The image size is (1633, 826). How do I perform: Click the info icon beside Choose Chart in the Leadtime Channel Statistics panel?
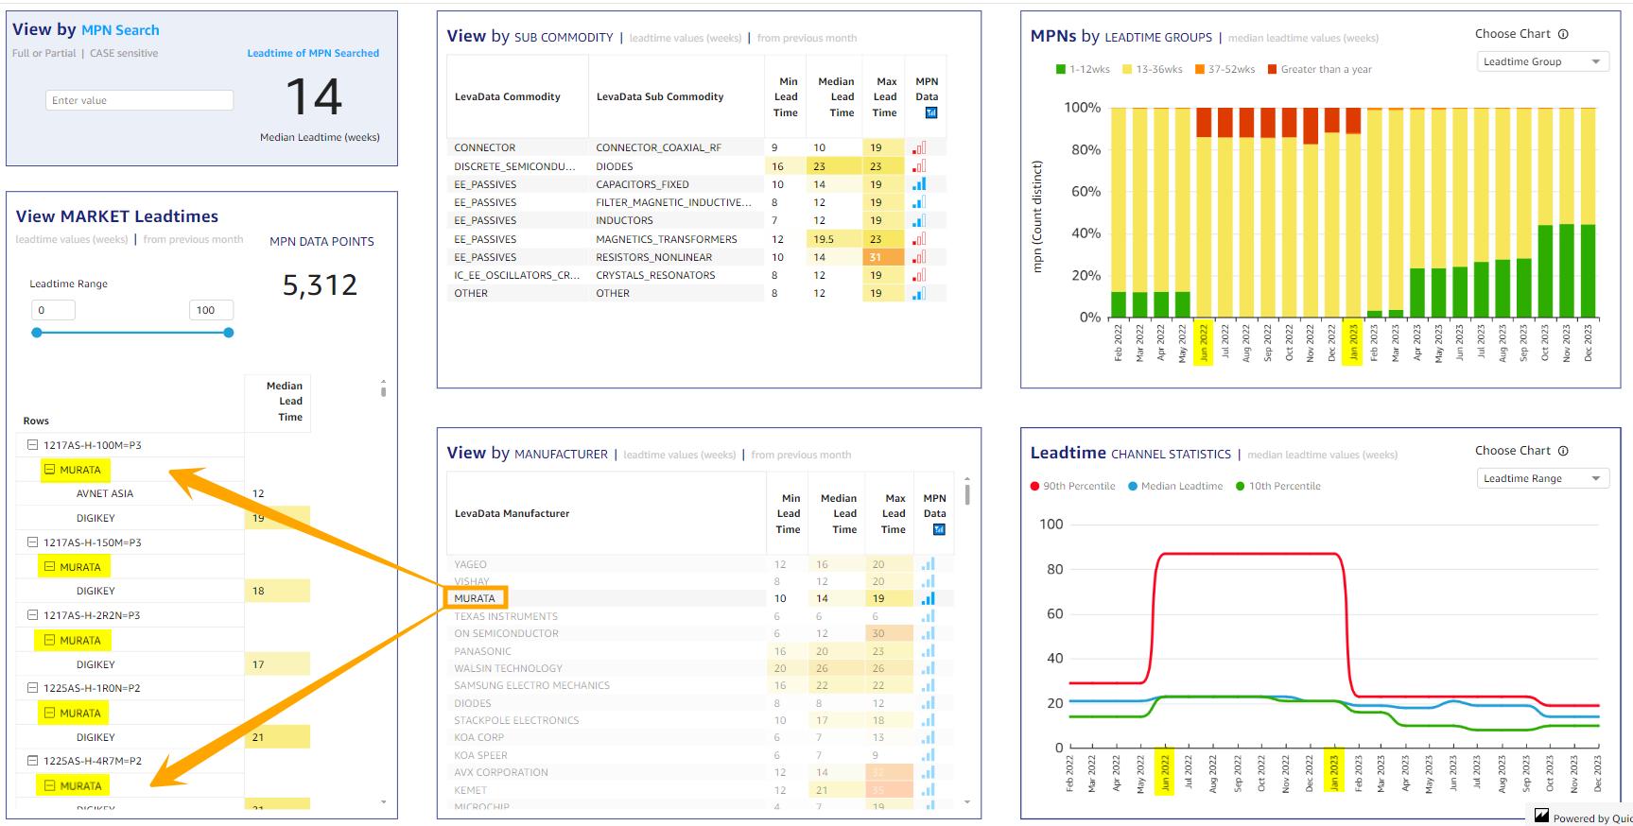pos(1563,451)
